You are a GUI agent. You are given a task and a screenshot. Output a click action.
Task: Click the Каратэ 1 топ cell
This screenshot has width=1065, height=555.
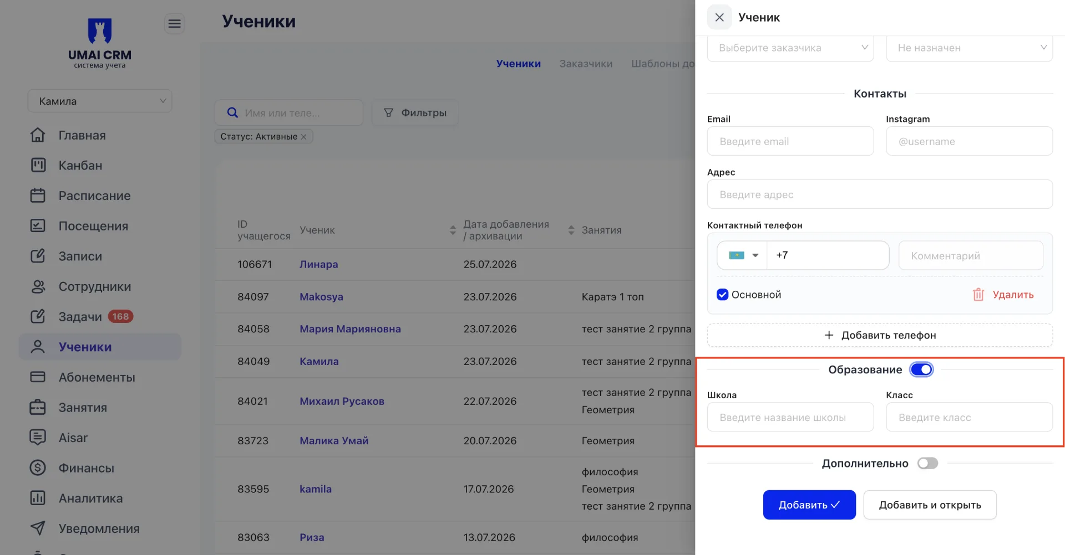click(x=612, y=297)
